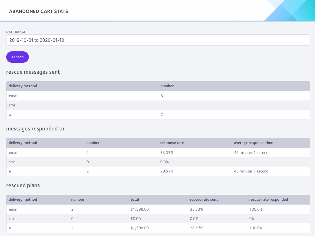Click 'number' header in rescued plans table
315x236 pixels.
[x=78, y=200]
